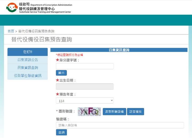Open 召集資訊公告 in the sidebar
The height and width of the screenshot is (138, 192).
coord(27,60)
